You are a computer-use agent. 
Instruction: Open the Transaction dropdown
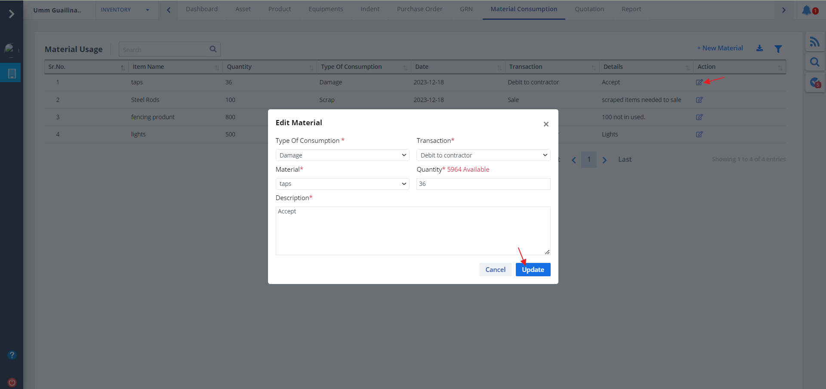(483, 155)
